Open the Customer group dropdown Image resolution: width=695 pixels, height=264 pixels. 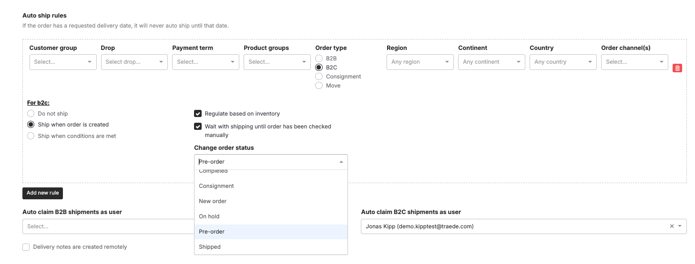[x=63, y=62]
